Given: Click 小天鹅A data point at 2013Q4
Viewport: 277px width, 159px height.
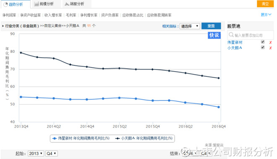Looking at the screenshot, I should pyautogui.click(x=21, y=53).
